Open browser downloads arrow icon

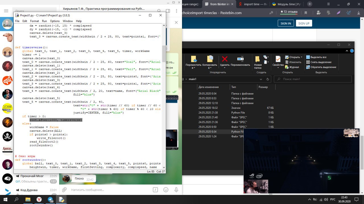tap(359, 13)
